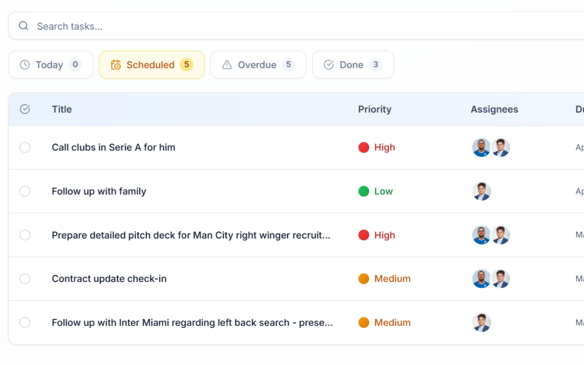Click Medium priority on Inter Miami row

[384, 323]
